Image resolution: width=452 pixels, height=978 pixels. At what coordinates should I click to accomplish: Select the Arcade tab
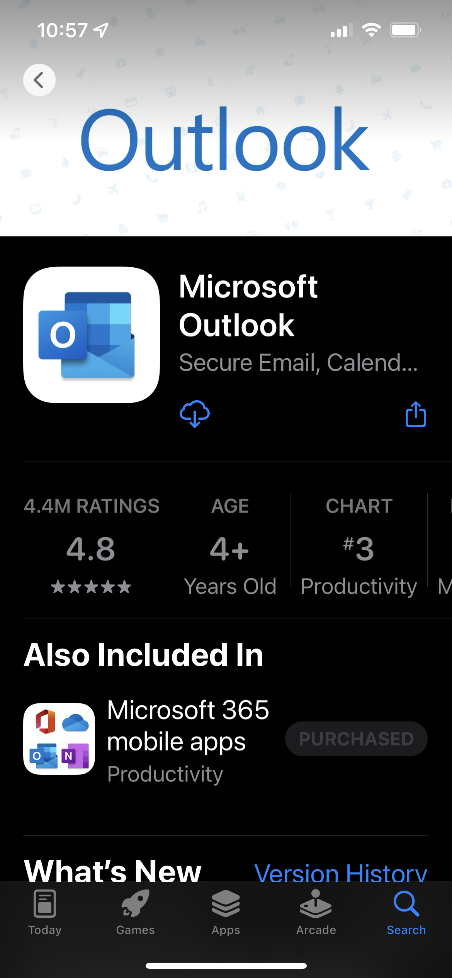tap(316, 912)
